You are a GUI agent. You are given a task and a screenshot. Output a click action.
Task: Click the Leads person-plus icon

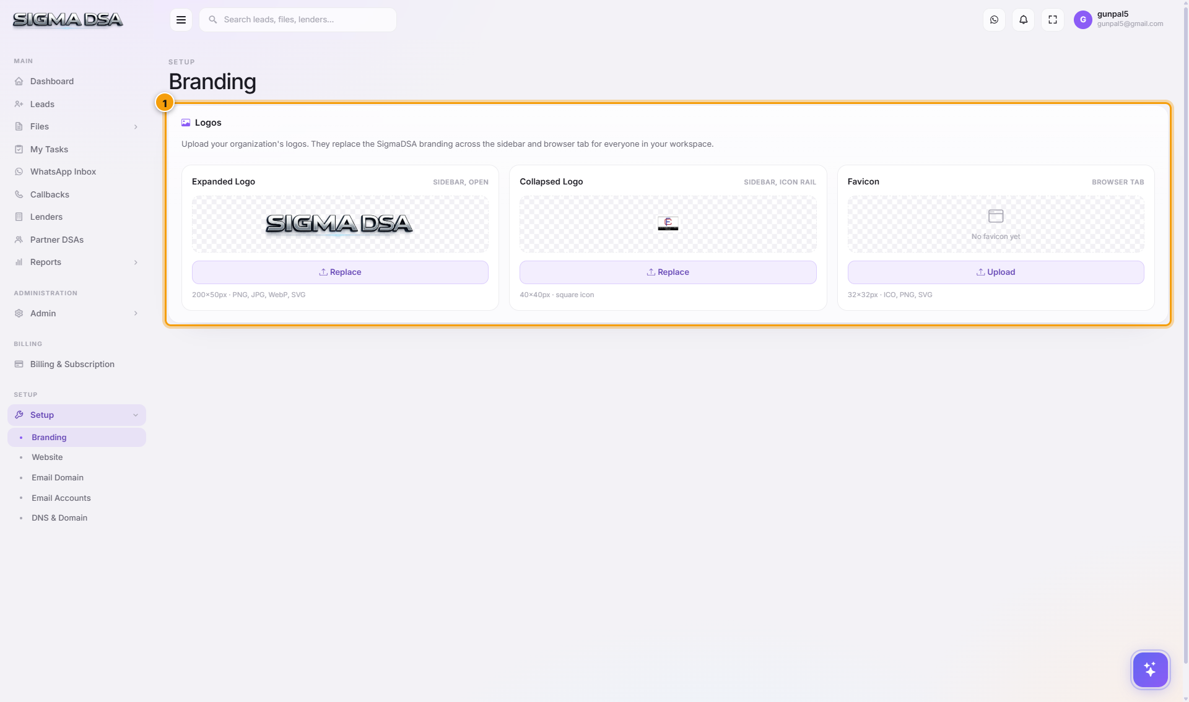[x=19, y=104]
